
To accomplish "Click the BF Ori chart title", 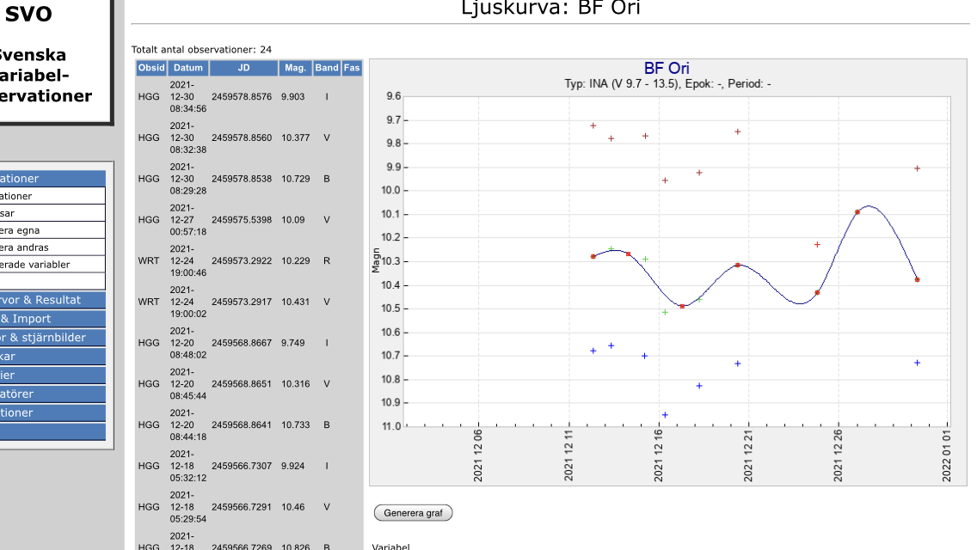I will coord(667,69).
